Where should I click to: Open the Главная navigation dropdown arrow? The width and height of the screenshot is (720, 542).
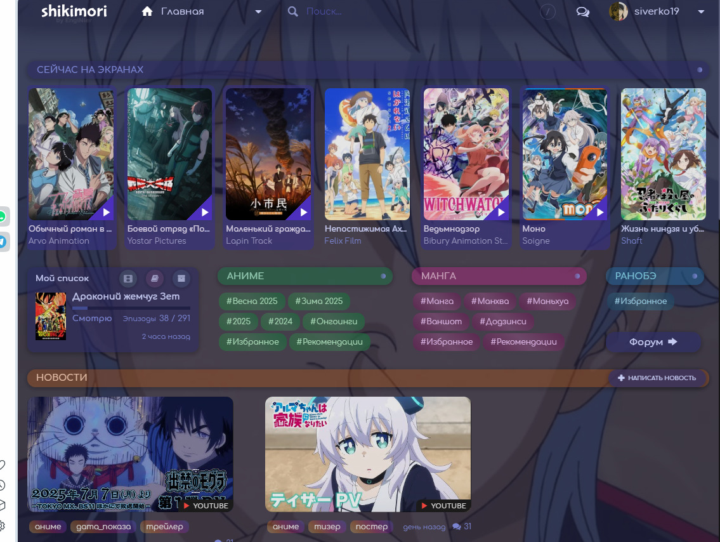(258, 11)
